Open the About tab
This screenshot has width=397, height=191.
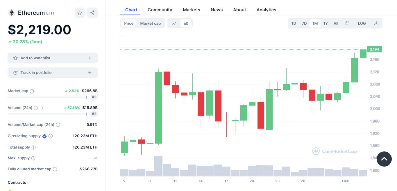[239, 10]
